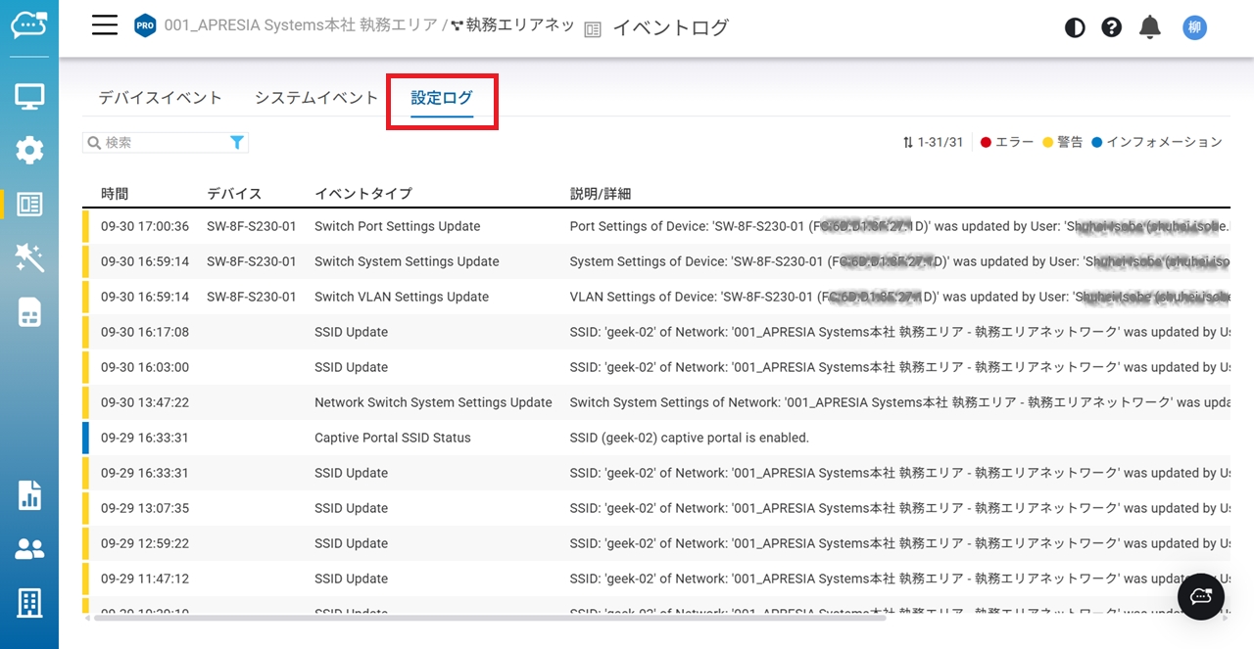Image resolution: width=1254 pixels, height=649 pixels.
Task: Toggle the 警告 severity filter
Action: pos(1063,143)
